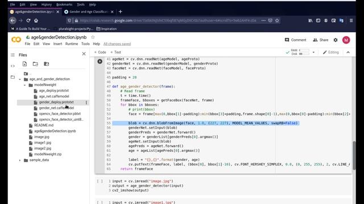364x204 pixels.
Task: Open Firefox Bookmarks menu
Action: [64, 5]
